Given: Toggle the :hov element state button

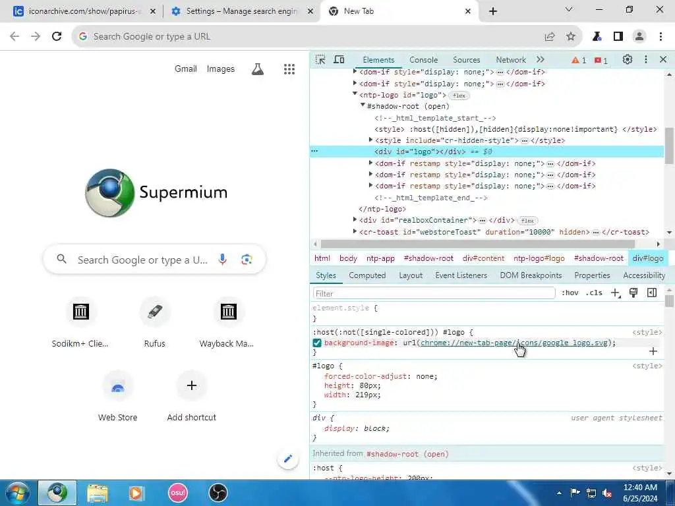Looking at the screenshot, I should (x=570, y=293).
